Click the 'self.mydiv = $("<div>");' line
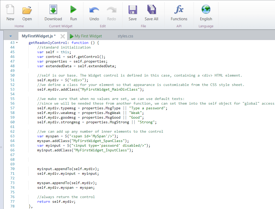 coord(63,80)
